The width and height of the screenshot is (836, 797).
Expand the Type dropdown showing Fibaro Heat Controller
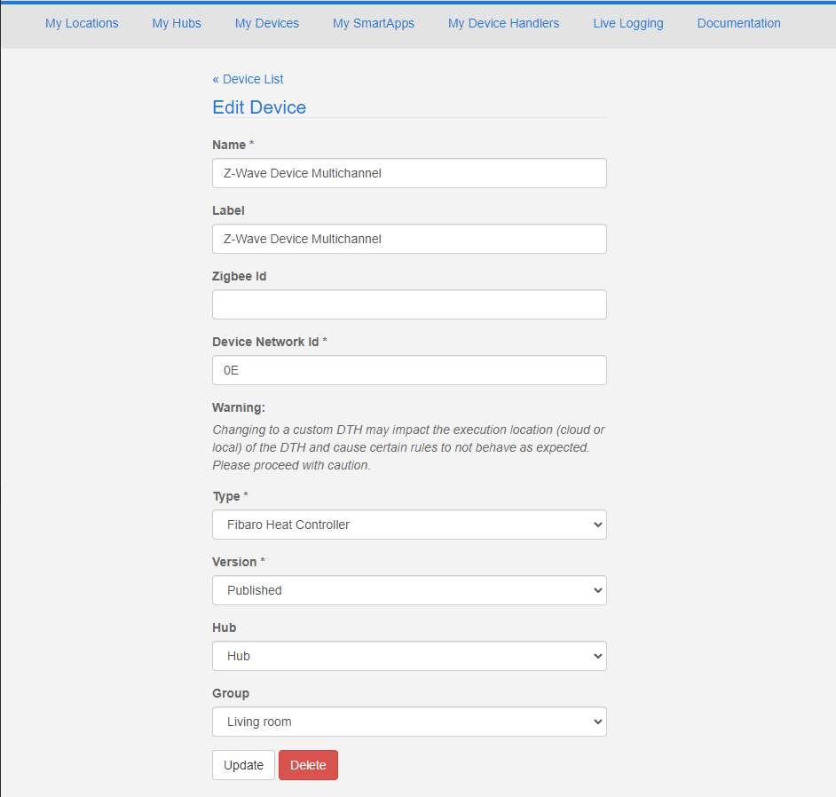409,525
